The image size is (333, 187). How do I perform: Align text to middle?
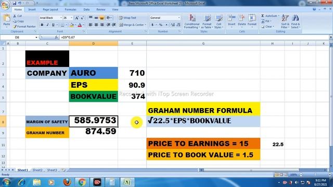click(x=96, y=18)
